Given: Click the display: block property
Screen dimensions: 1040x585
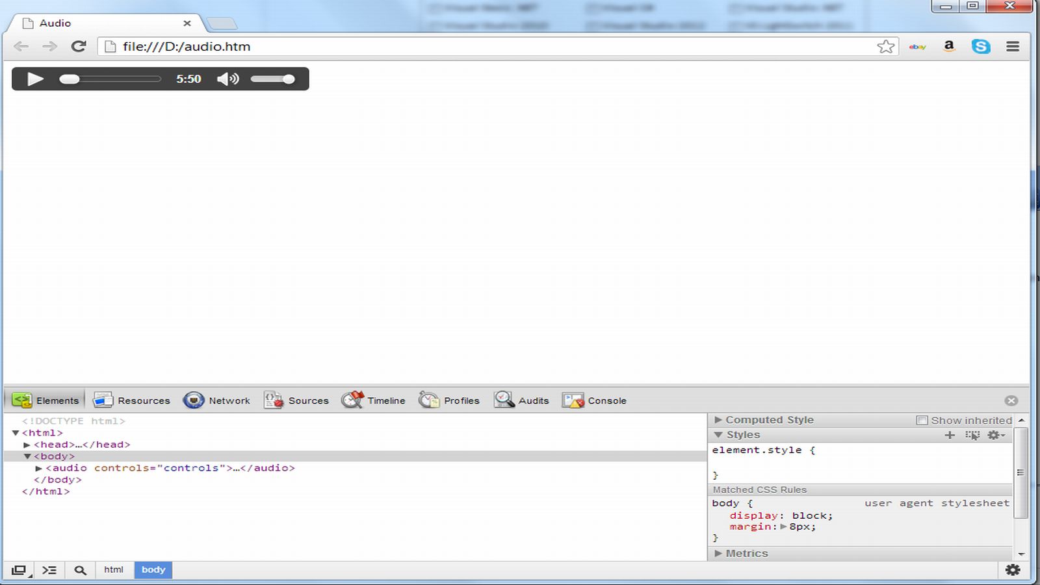Looking at the screenshot, I should coord(781,515).
